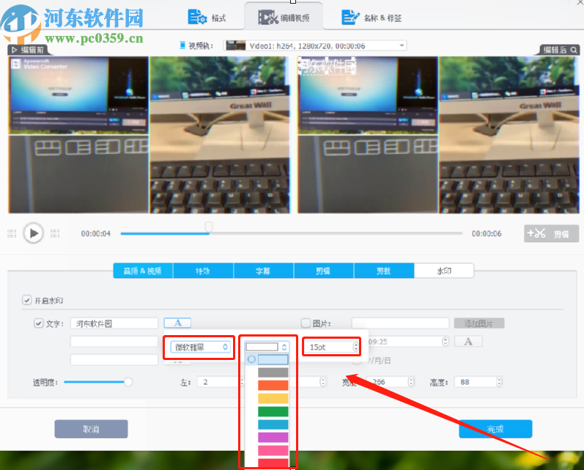584x470 pixels.
Task: Click the 取消 cancel button
Action: (92, 429)
